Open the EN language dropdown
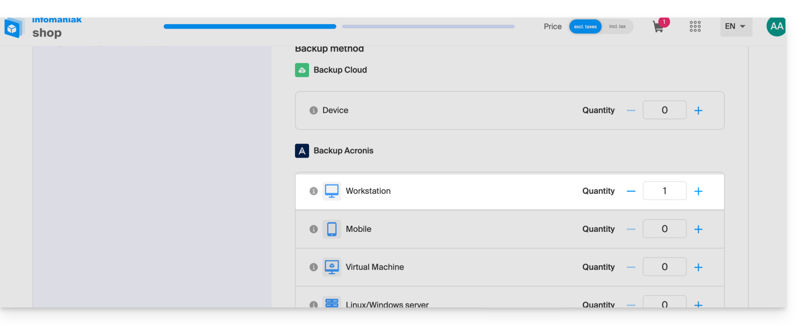This screenshot has height=325, width=803. coord(736,26)
